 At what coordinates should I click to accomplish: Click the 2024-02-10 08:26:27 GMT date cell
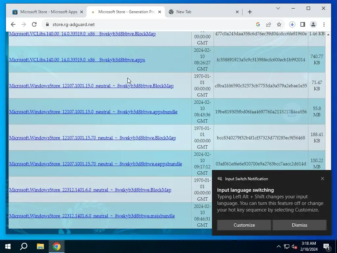coord(202,60)
